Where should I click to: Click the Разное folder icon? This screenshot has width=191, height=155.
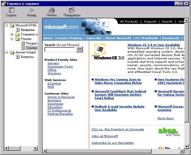click(17, 39)
